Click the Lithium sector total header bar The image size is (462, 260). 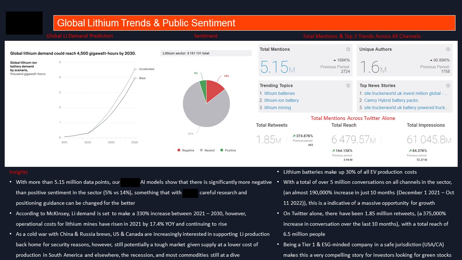(x=206, y=53)
